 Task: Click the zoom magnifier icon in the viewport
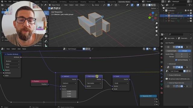click(x=157, y=23)
